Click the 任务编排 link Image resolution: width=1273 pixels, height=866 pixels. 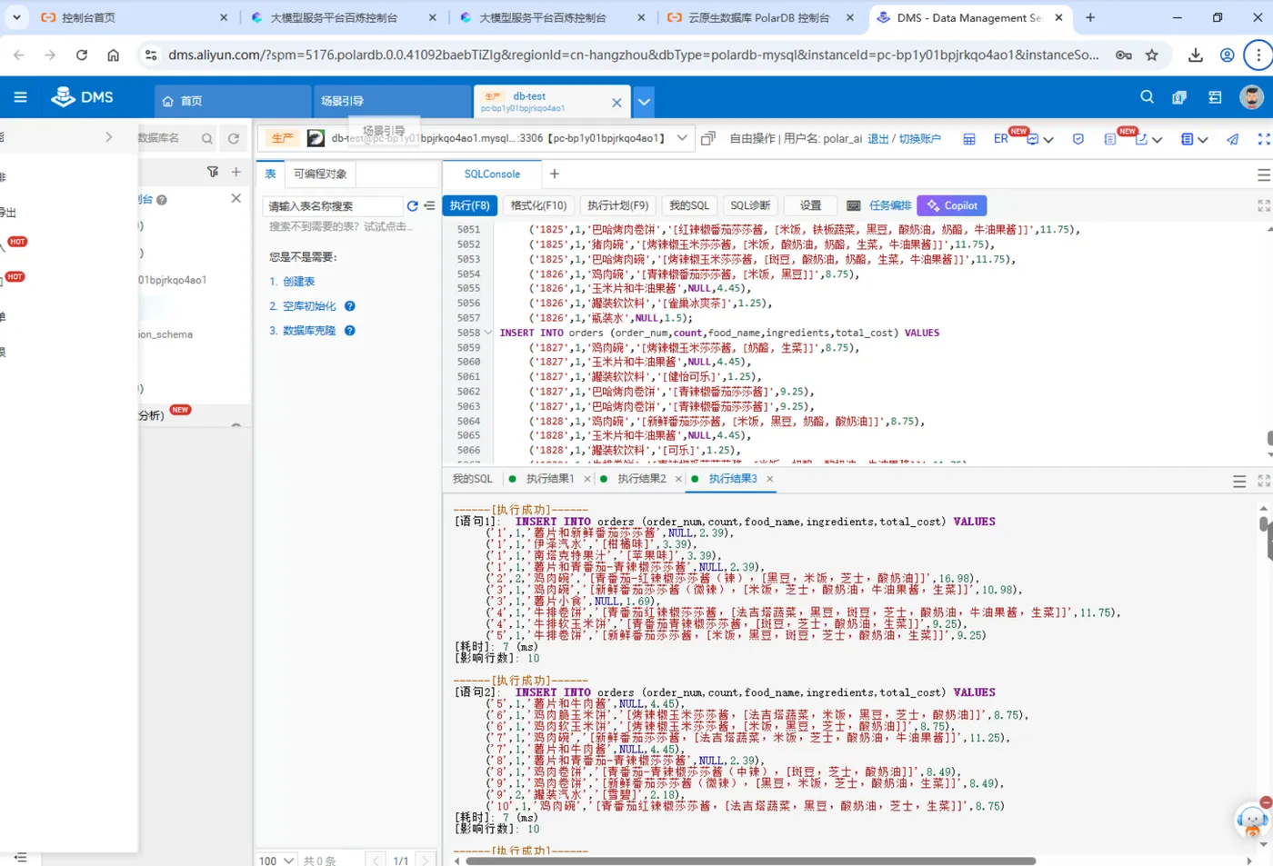[x=890, y=205]
